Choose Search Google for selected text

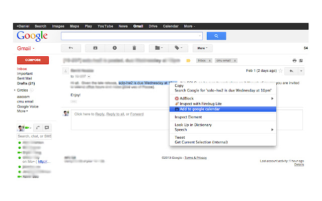(x=223, y=90)
